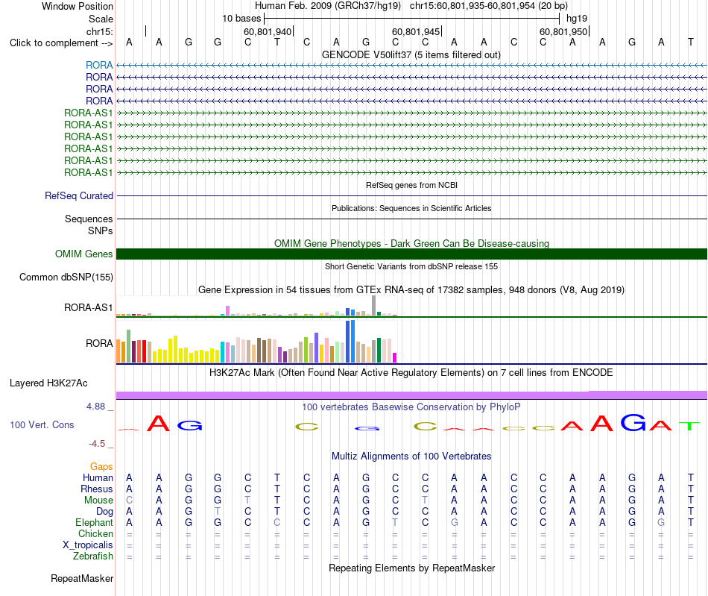Select the Dog alignment row label

[104, 512]
